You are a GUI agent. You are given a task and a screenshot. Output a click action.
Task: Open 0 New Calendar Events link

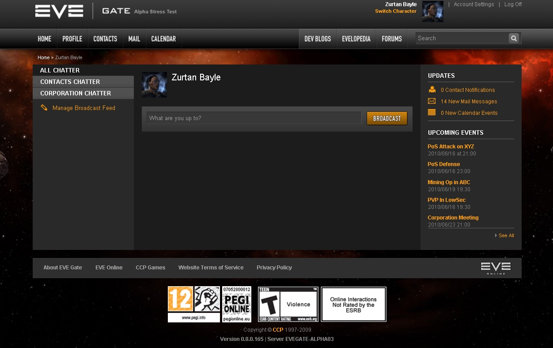(469, 113)
